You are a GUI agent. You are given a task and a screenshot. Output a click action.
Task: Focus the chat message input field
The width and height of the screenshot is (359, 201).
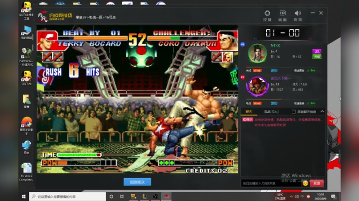click(271, 183)
